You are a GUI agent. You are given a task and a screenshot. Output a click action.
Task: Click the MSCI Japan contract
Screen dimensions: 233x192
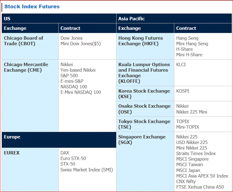tap(188, 170)
